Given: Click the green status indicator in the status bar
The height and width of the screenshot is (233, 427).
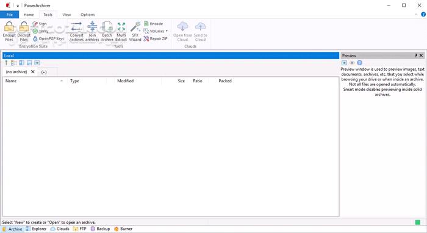Looking at the screenshot, I should click(418, 223).
